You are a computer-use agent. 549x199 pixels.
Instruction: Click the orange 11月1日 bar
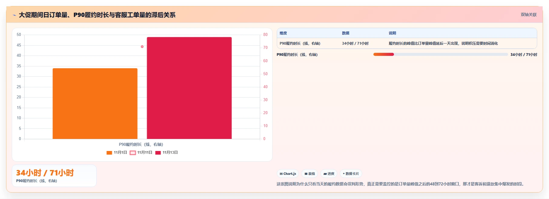(x=95, y=104)
